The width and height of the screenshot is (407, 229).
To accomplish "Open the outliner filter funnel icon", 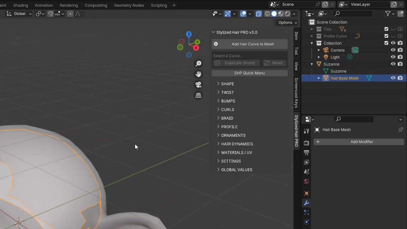I will point(388,14).
